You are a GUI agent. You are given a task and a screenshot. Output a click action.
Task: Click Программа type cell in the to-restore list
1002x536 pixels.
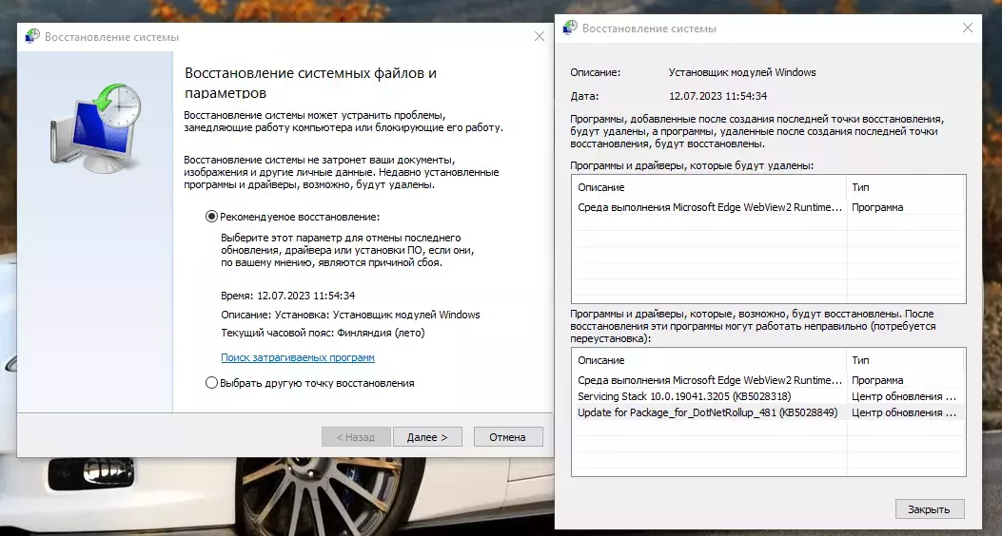(877, 380)
